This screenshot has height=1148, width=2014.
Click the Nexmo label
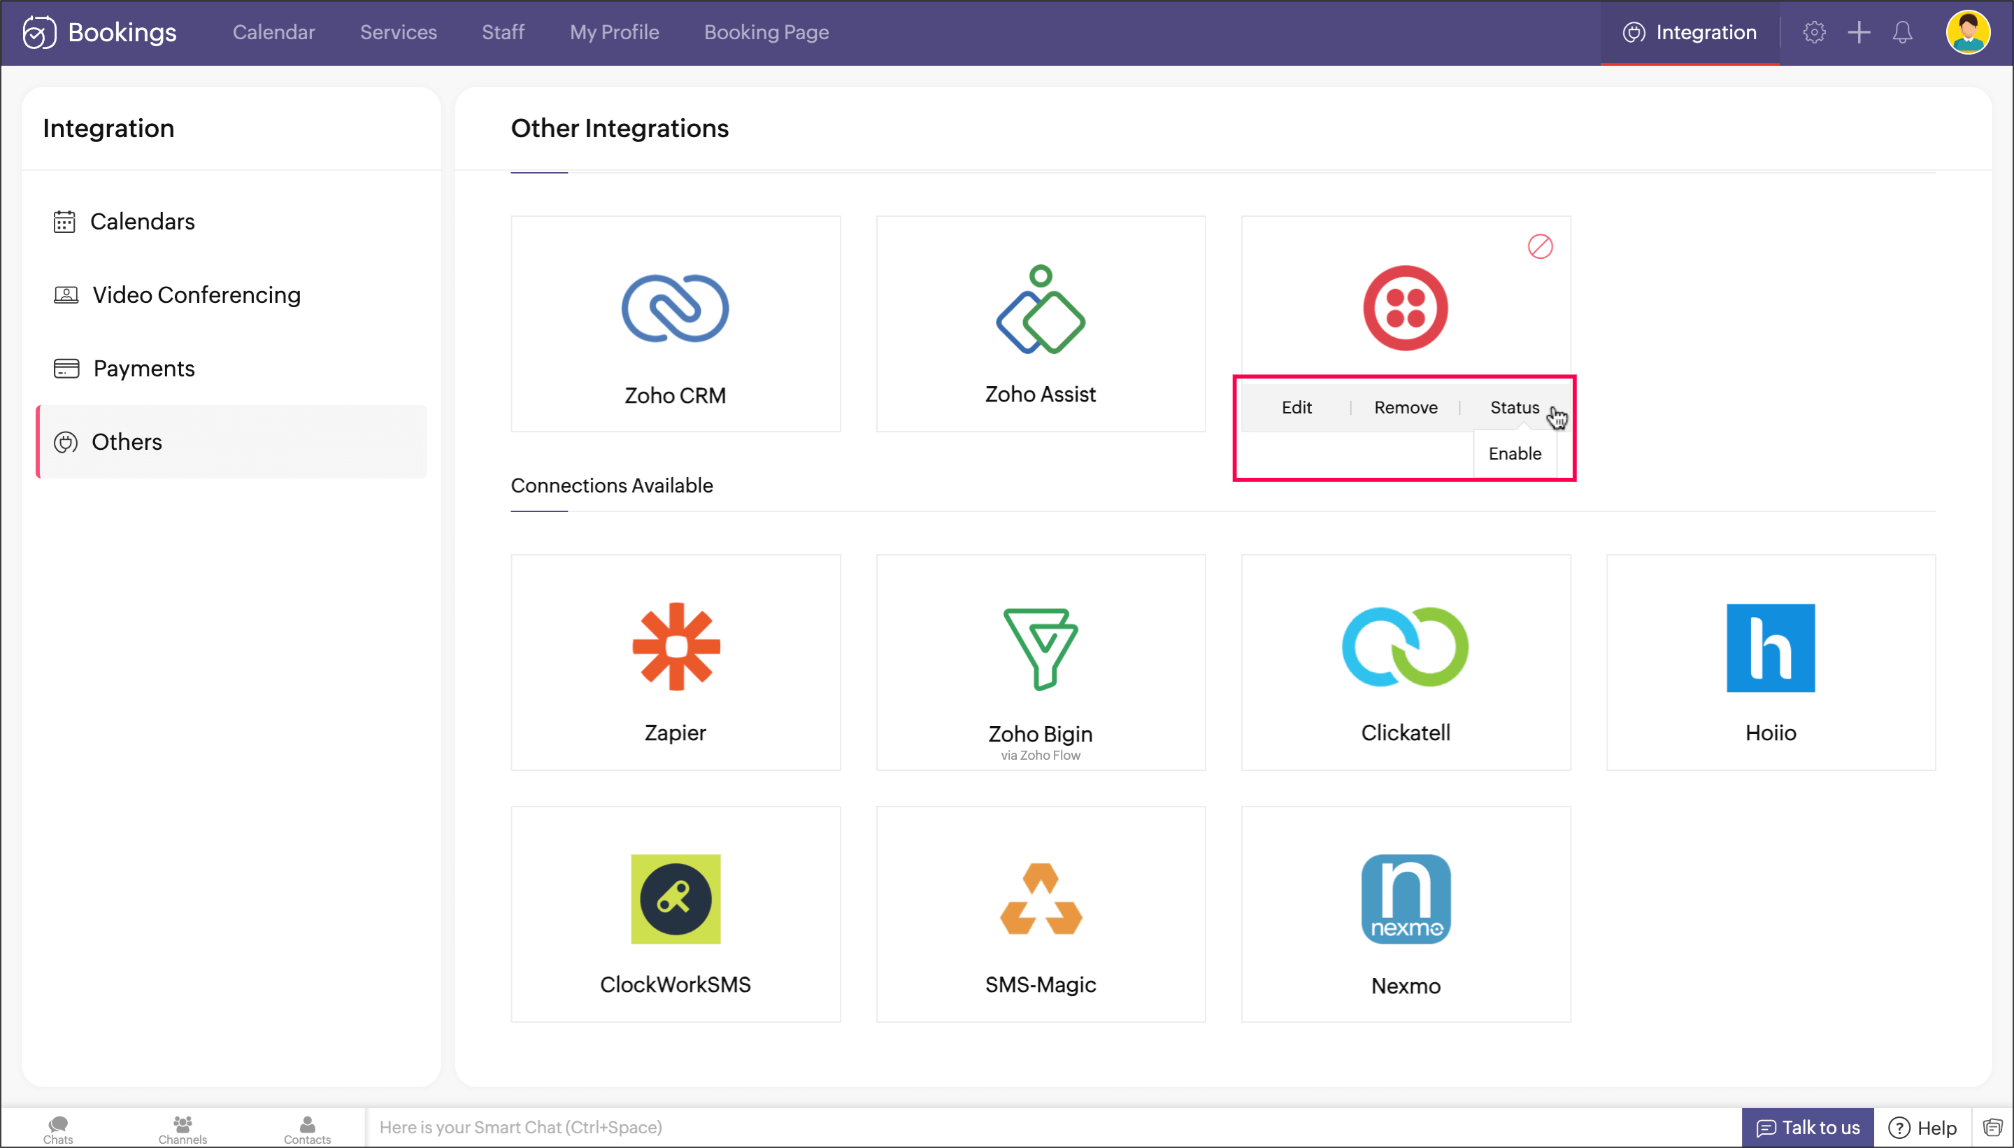click(x=1406, y=986)
